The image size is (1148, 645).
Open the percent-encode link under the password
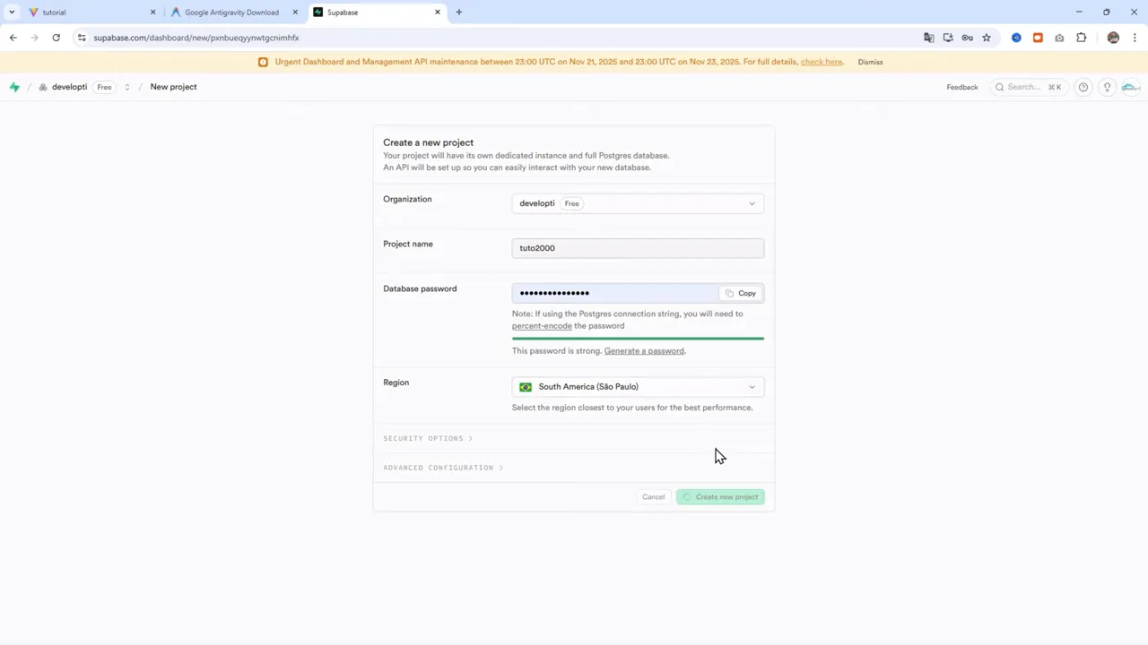541,325
